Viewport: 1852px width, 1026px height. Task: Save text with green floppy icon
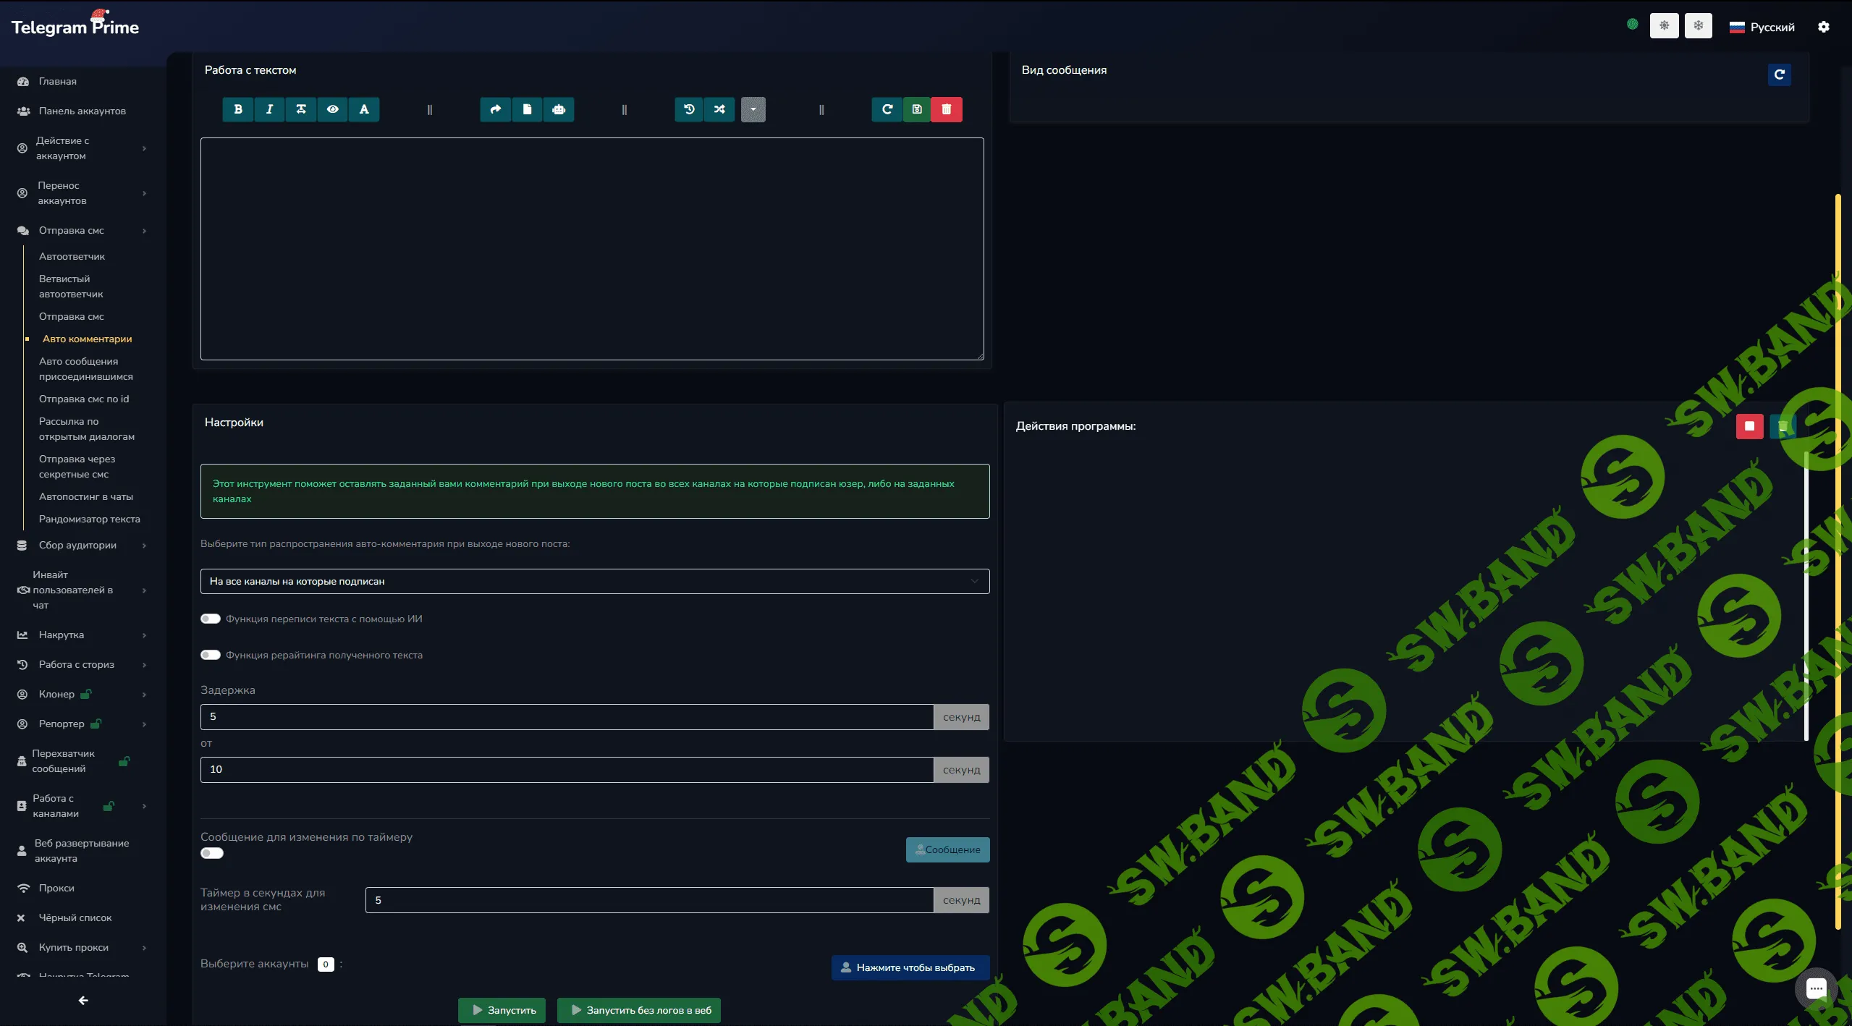point(916,109)
